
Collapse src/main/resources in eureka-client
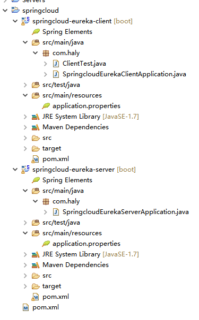[x=25, y=95]
